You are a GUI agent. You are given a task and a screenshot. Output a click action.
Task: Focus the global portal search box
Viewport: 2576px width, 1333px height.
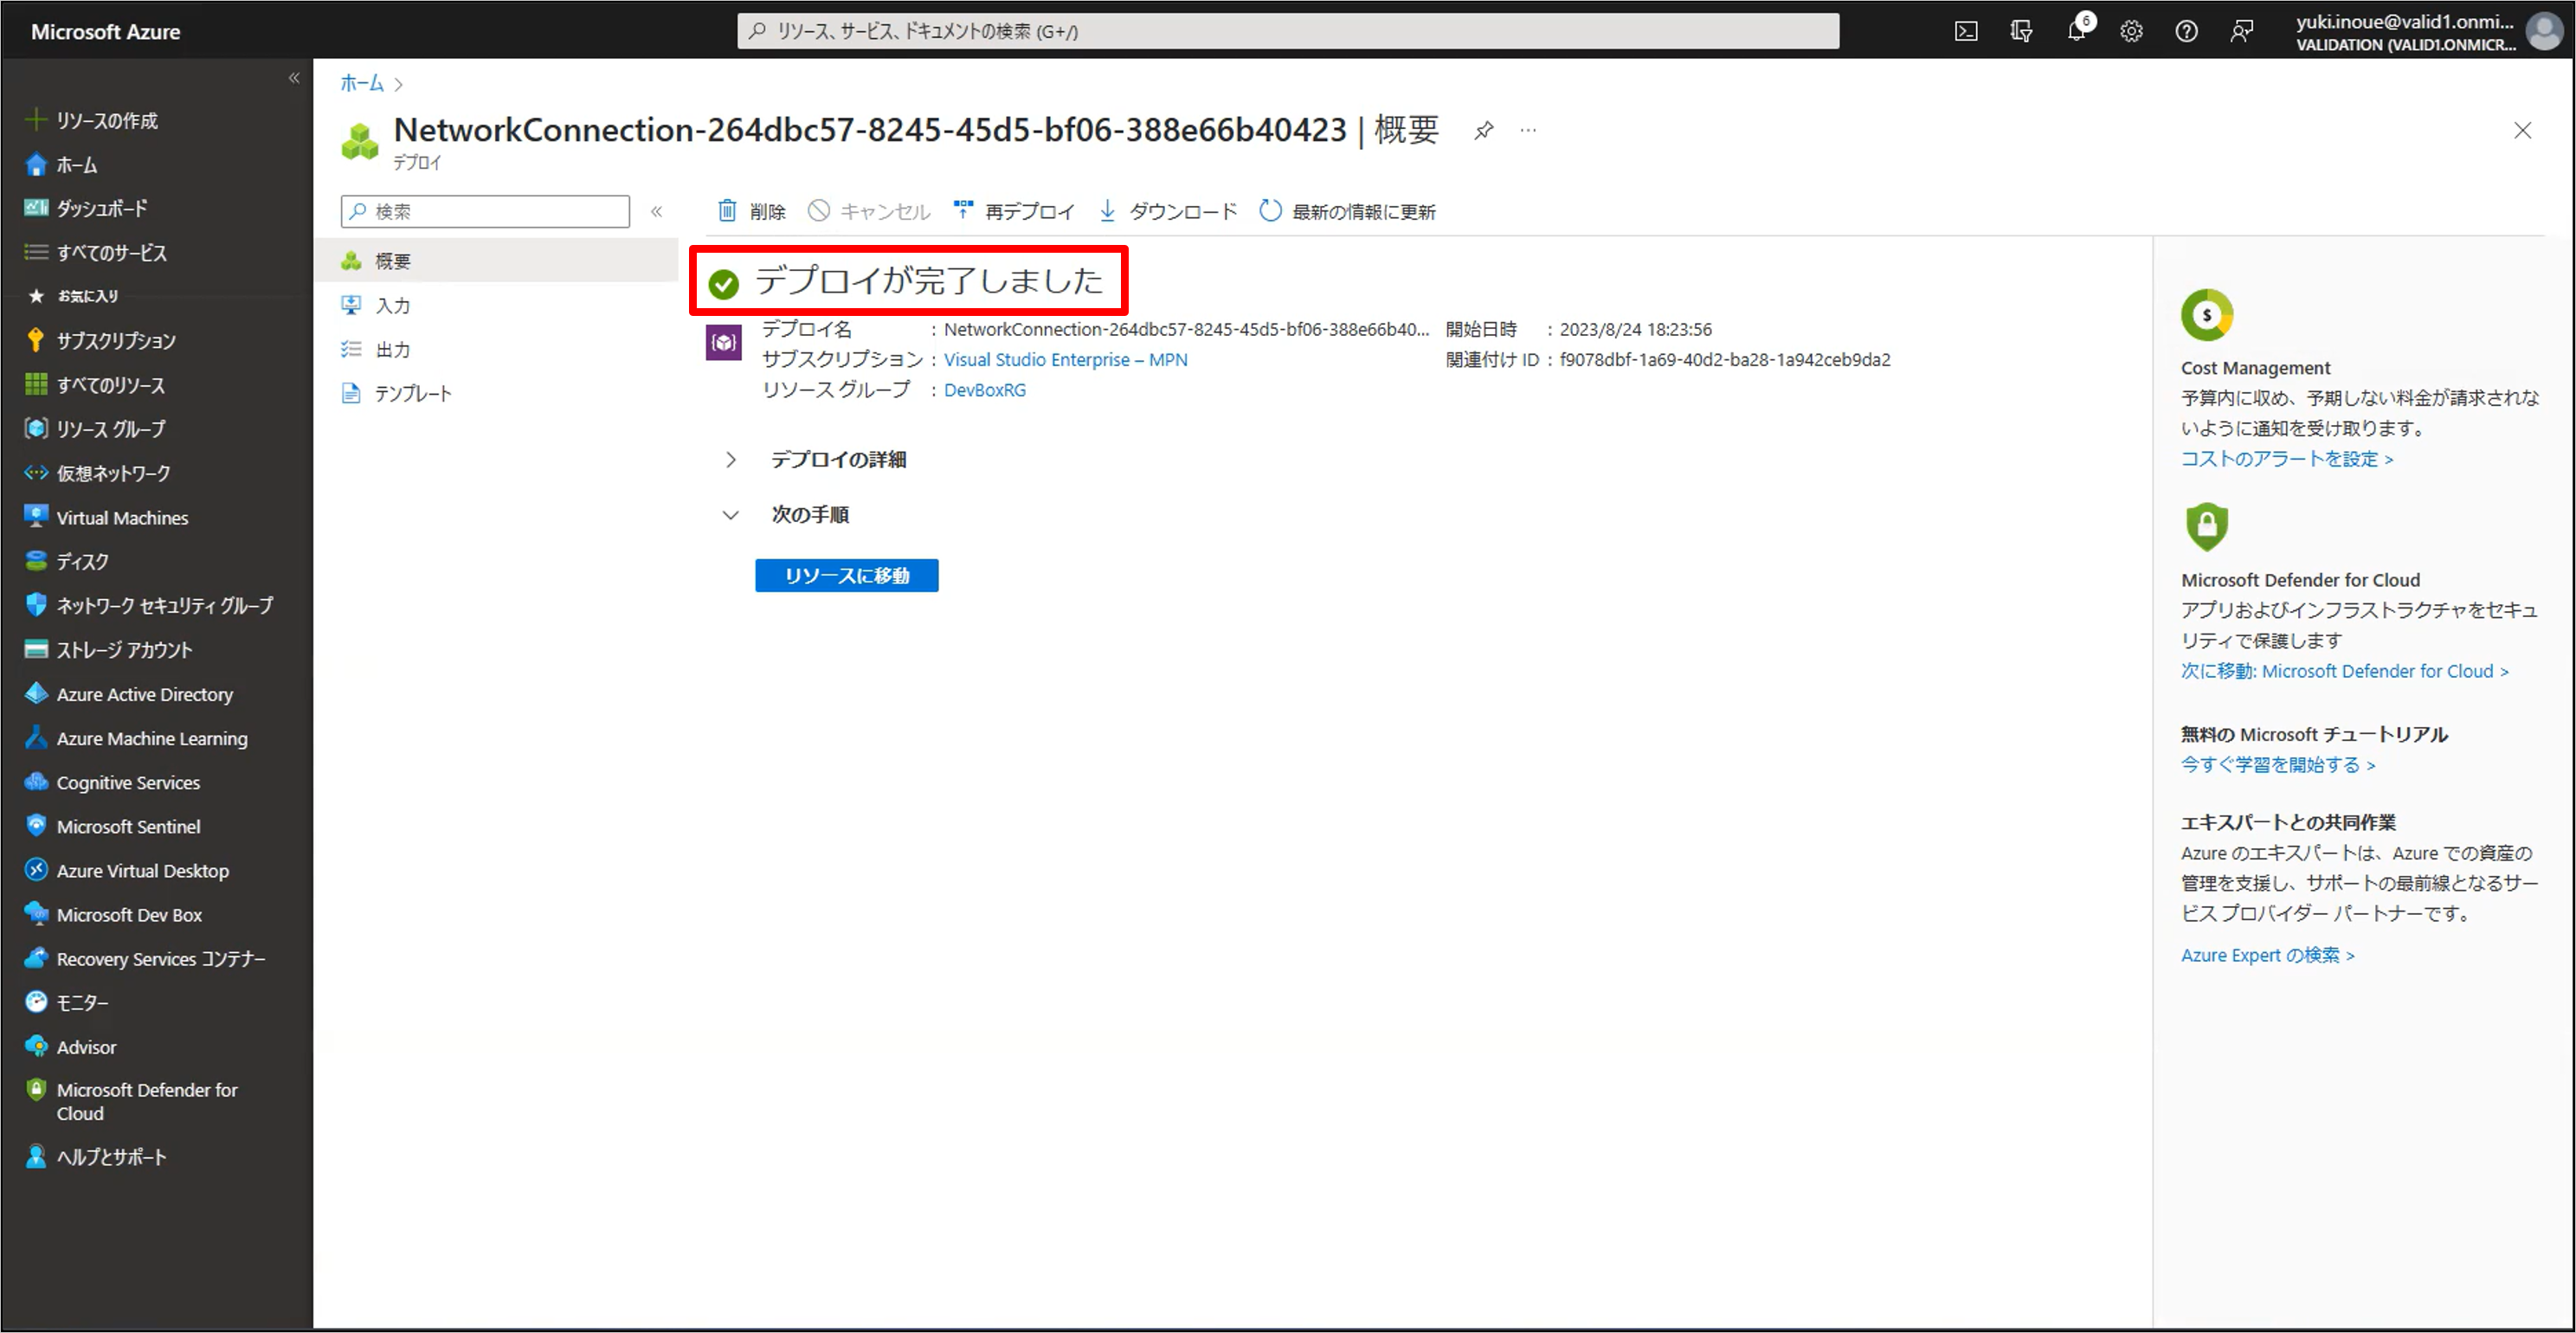1288,31
